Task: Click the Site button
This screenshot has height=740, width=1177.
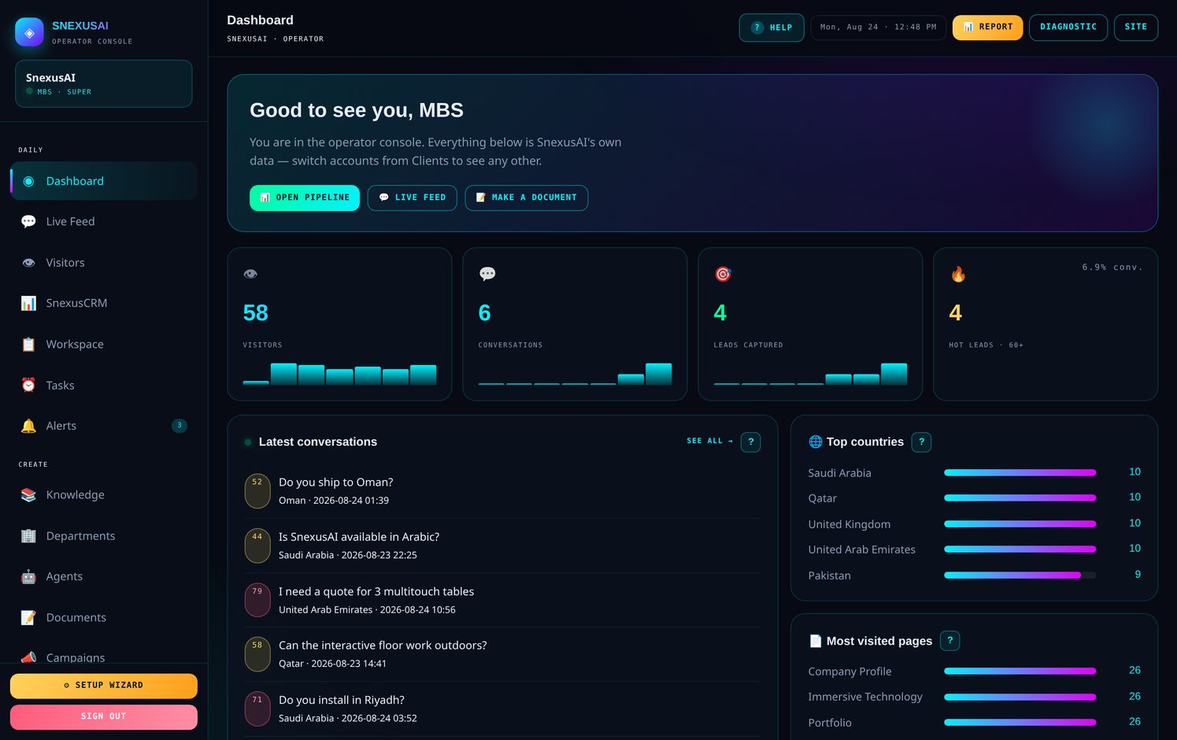Action: pos(1136,28)
